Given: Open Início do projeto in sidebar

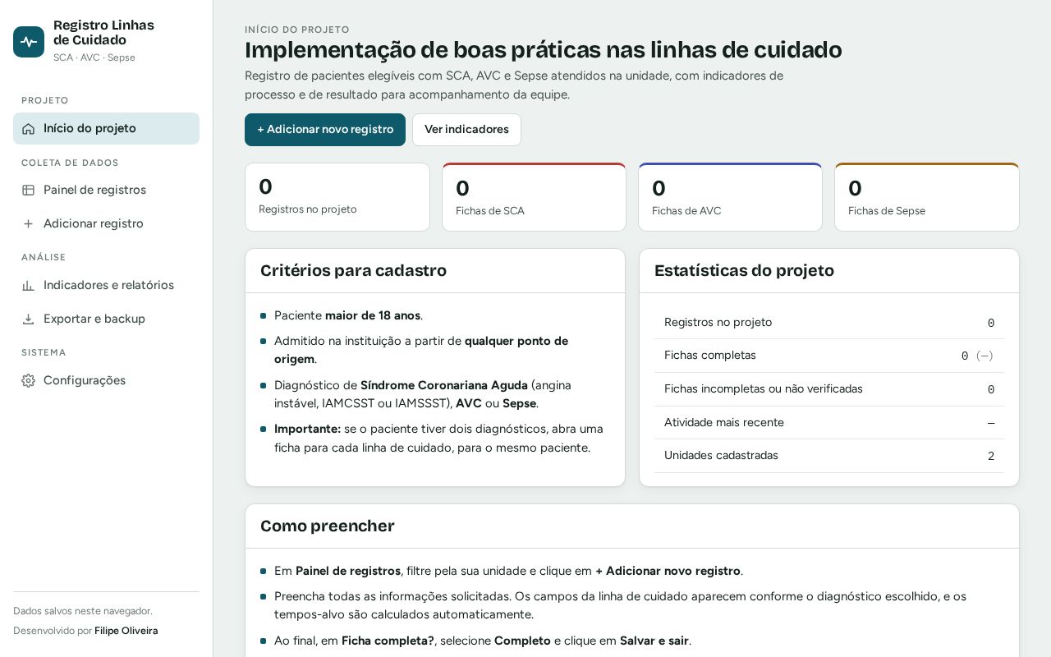Looking at the screenshot, I should click(x=106, y=129).
